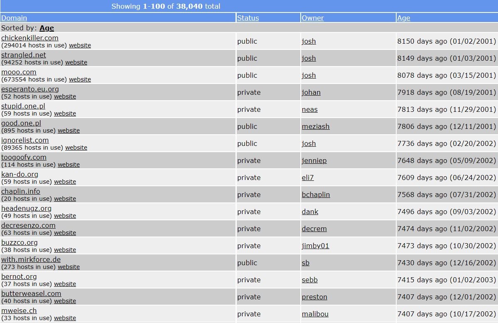This screenshot has width=498, height=323.
Task: Visit website link for kan-do.org
Action: tap(65, 182)
